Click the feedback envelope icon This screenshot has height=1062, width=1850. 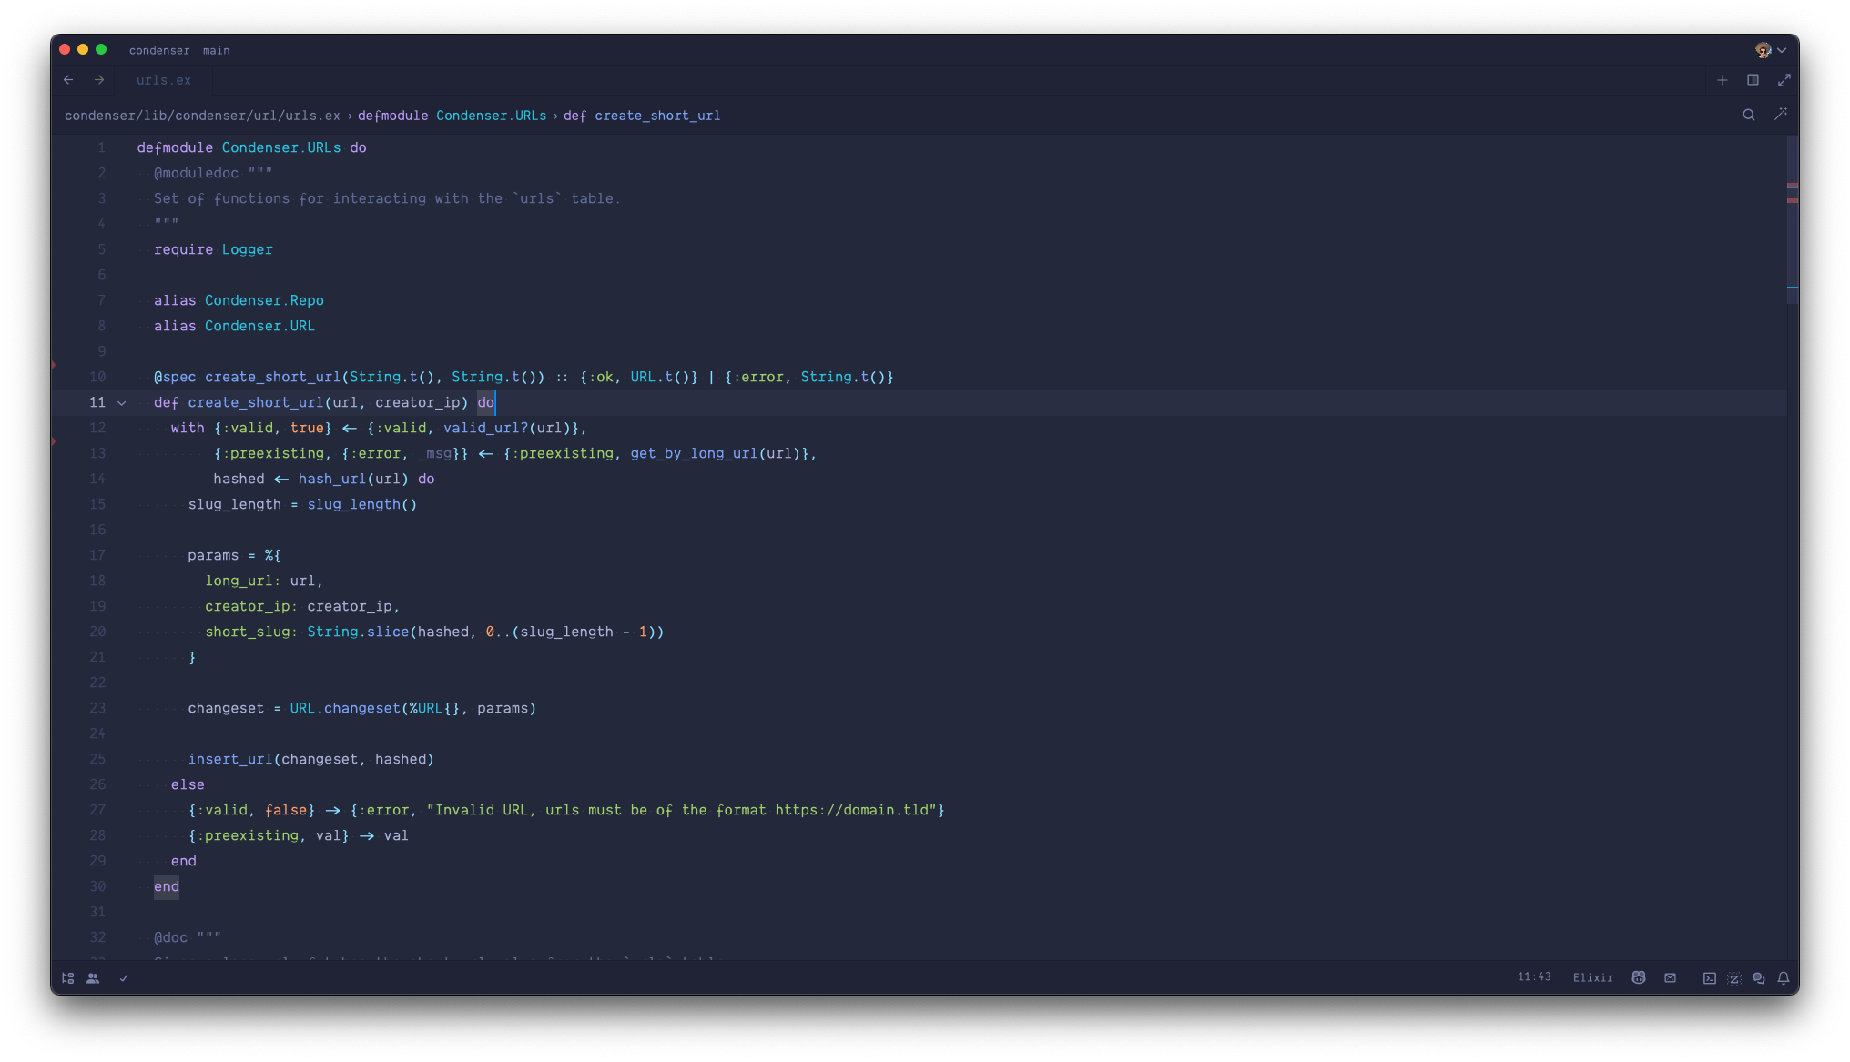[x=1670, y=978]
